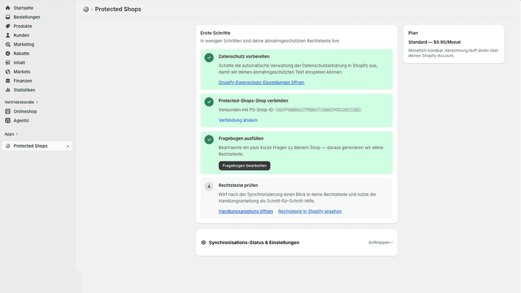Click the Synchronisations-Status & Einstellungen heading
Image resolution: width=521 pixels, height=293 pixels.
coord(254,243)
